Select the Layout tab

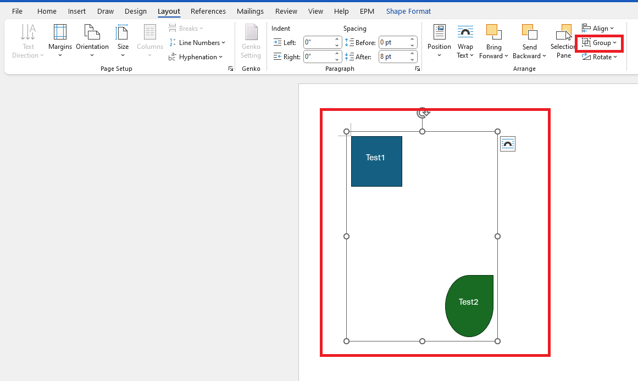click(x=169, y=12)
